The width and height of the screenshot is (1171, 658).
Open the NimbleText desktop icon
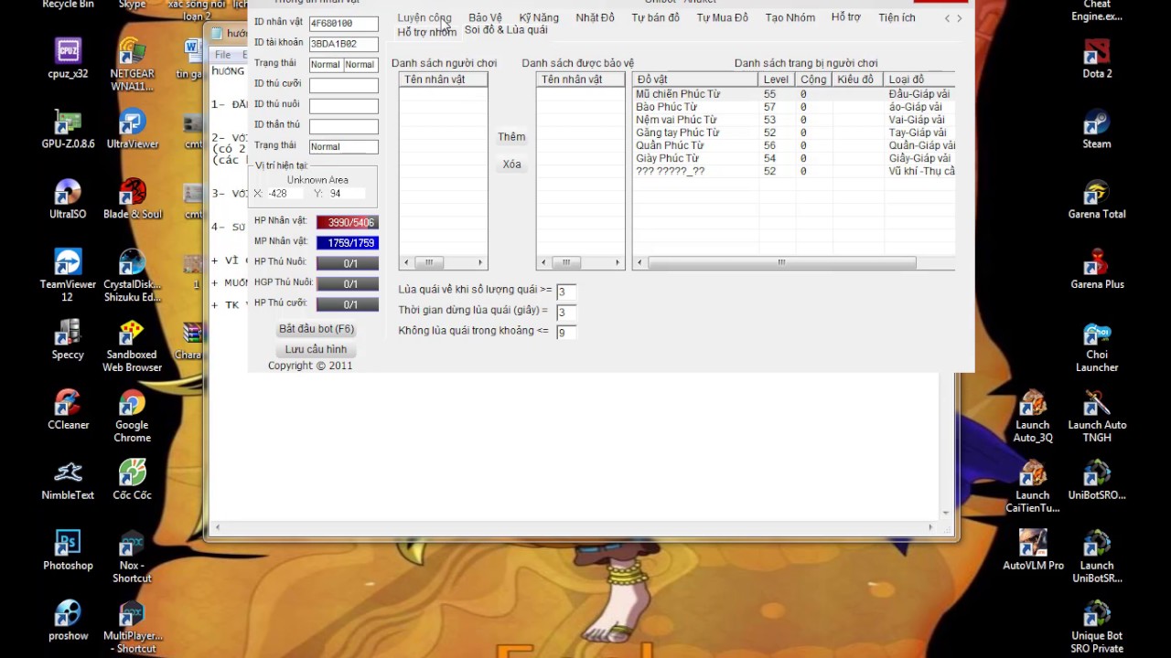(x=68, y=480)
